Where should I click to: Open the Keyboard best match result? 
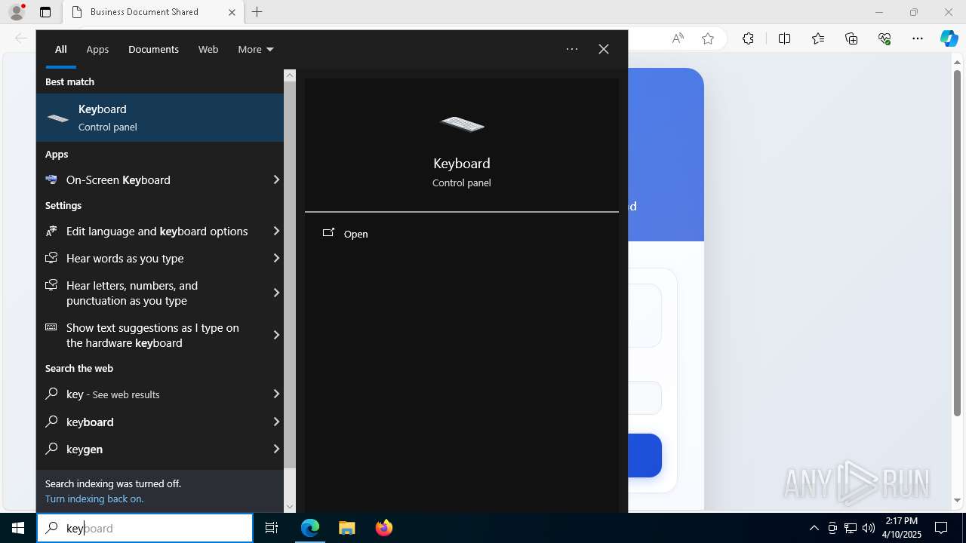coord(160,118)
